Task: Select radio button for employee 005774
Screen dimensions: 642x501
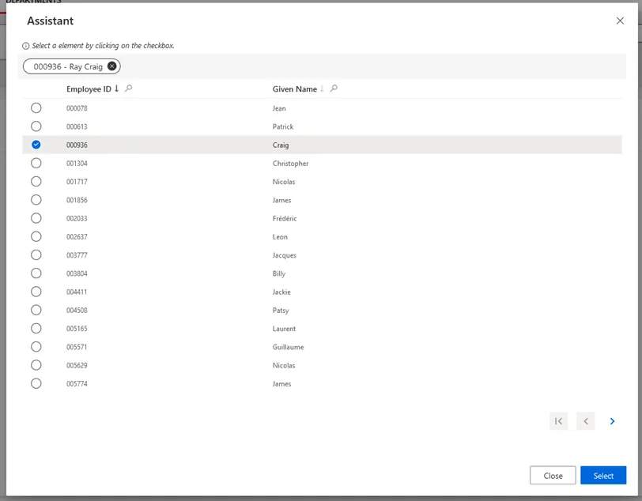Action: tap(36, 383)
